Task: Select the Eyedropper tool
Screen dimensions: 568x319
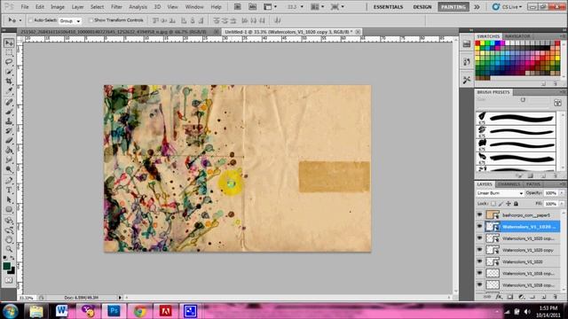Action: (9, 90)
